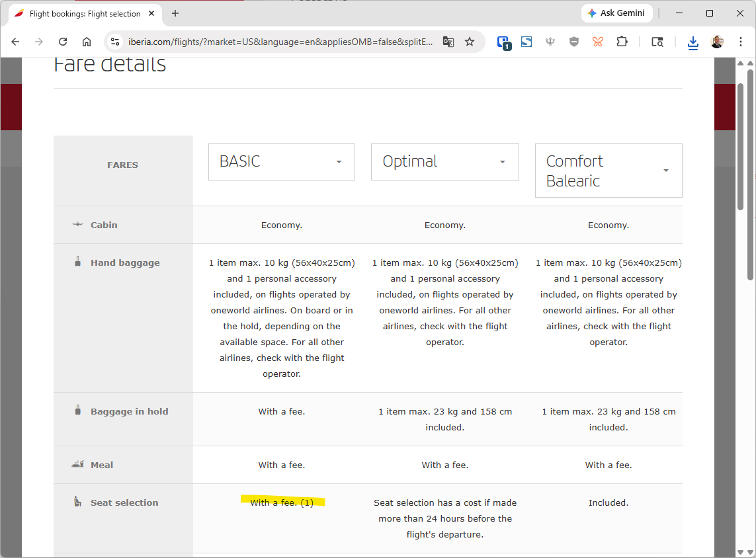756x558 pixels.
Task: Open the profile avatar menu
Action: (717, 42)
